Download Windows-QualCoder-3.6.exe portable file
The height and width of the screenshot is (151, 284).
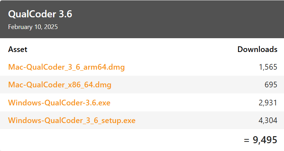click(59, 103)
